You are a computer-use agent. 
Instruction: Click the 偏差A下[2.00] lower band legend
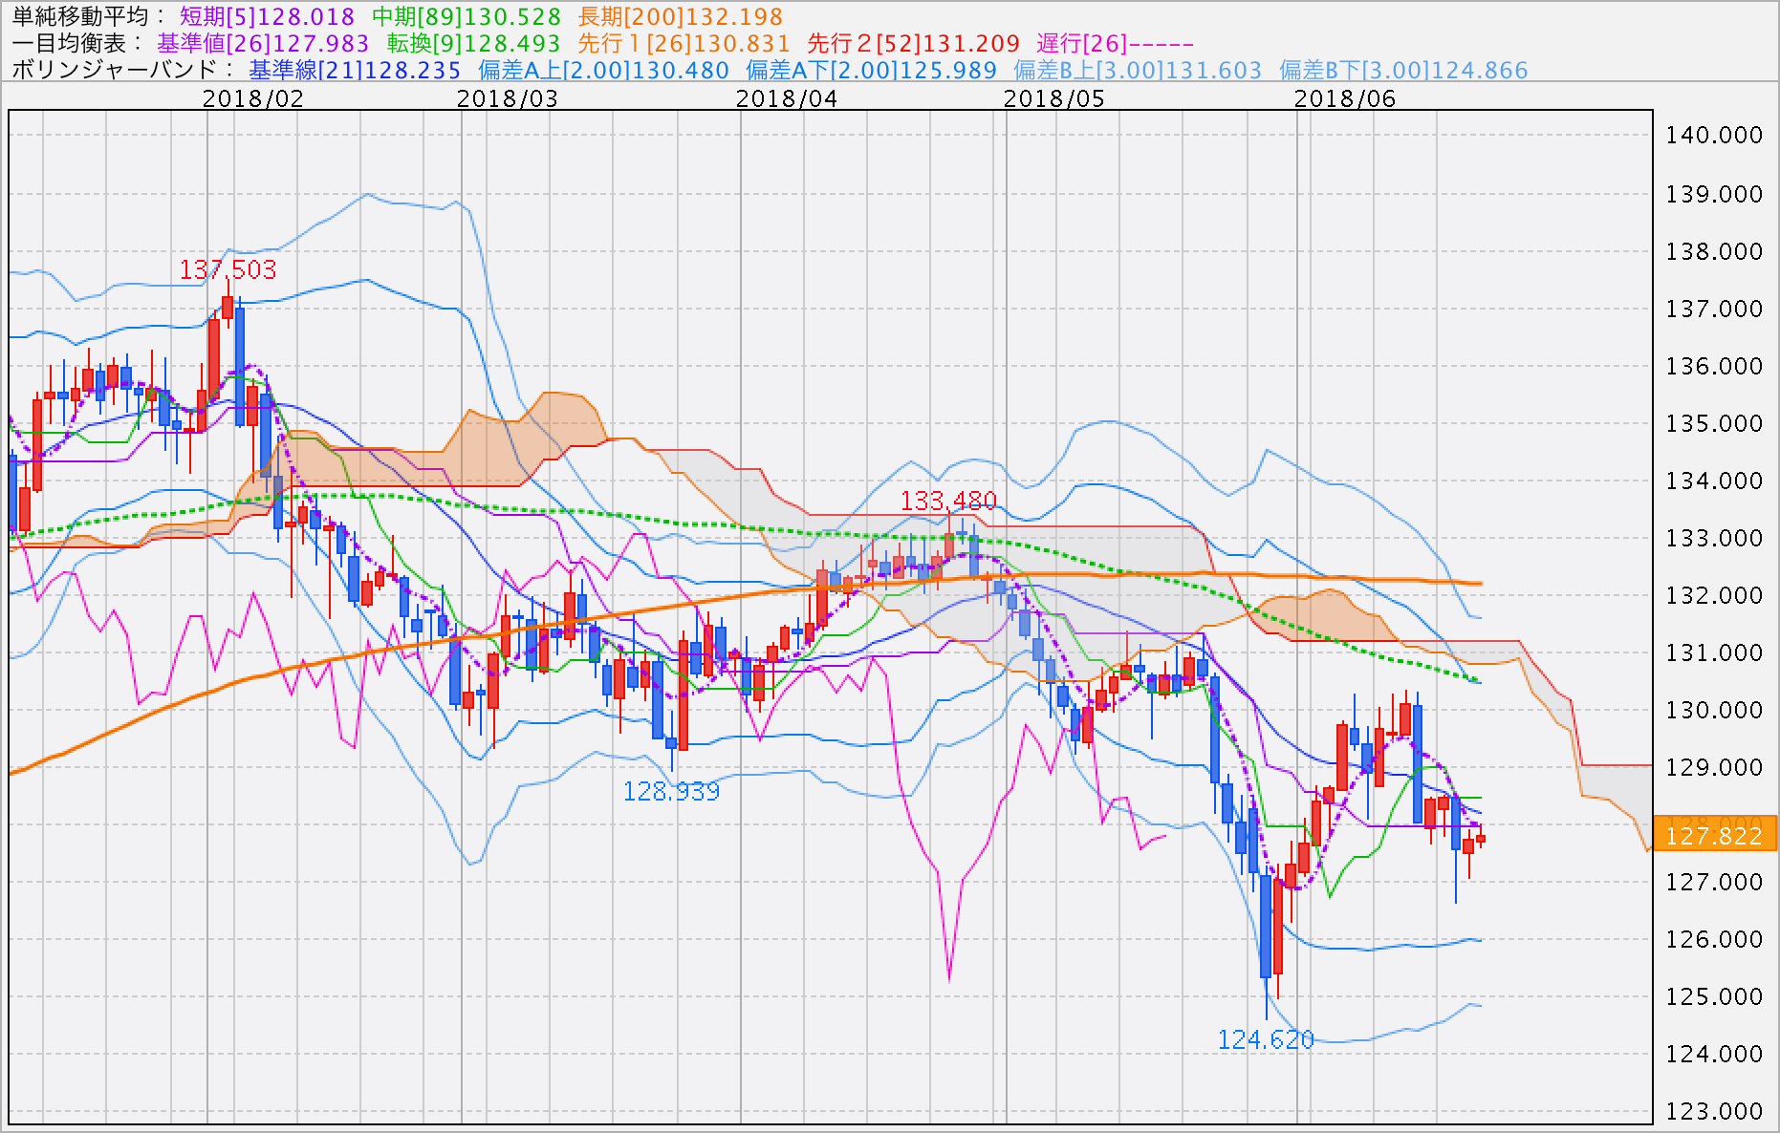(x=871, y=70)
